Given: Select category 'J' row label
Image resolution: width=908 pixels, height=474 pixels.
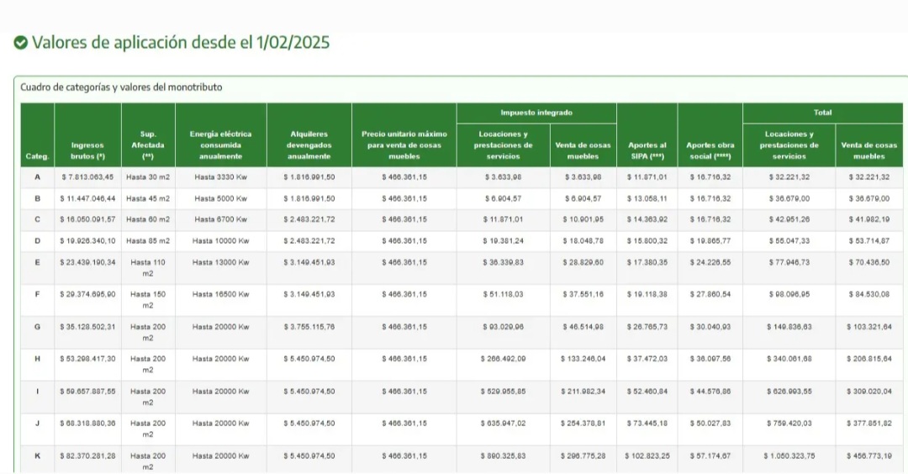Looking at the screenshot, I should point(37,423).
